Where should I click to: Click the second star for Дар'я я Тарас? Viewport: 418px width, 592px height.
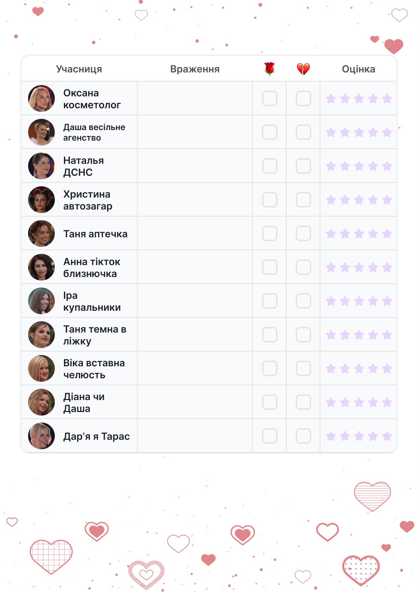pyautogui.click(x=345, y=436)
